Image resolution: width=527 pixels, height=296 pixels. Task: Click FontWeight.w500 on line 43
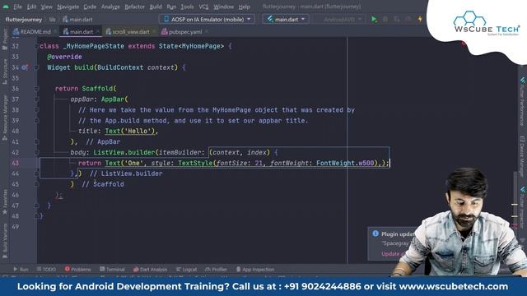(345, 163)
